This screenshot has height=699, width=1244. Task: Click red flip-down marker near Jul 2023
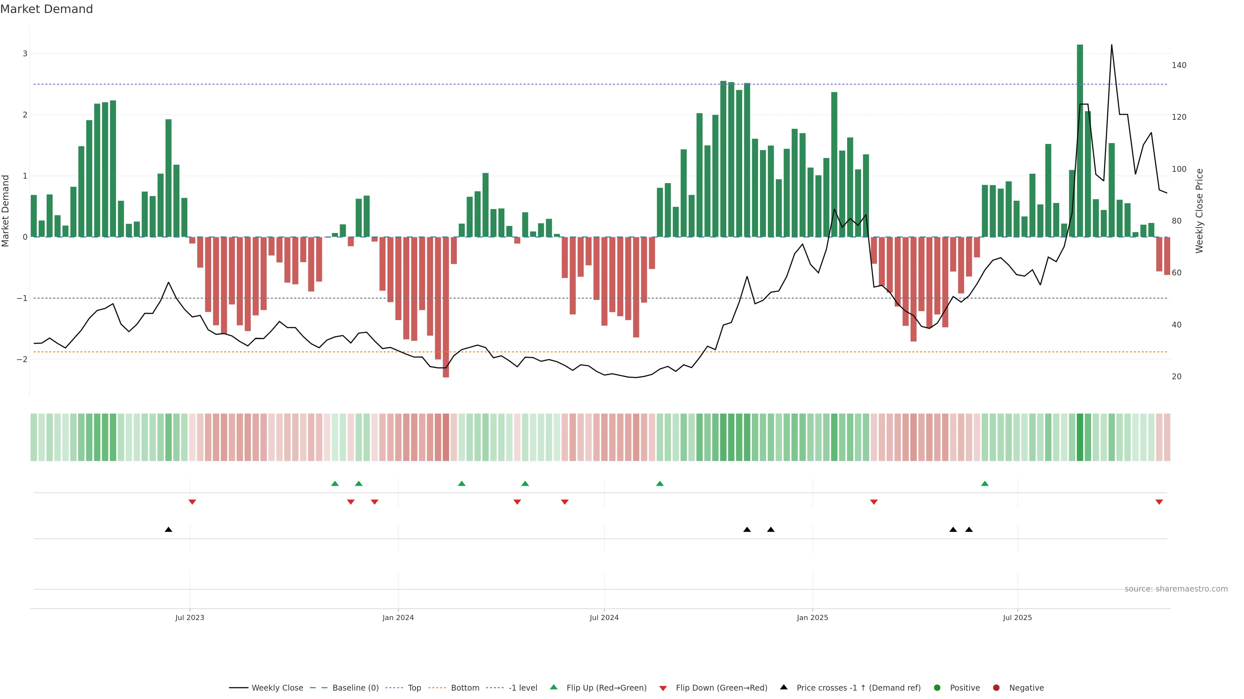click(x=192, y=502)
